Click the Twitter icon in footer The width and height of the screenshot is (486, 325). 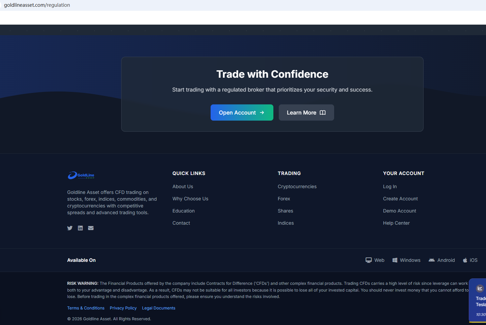pos(70,228)
